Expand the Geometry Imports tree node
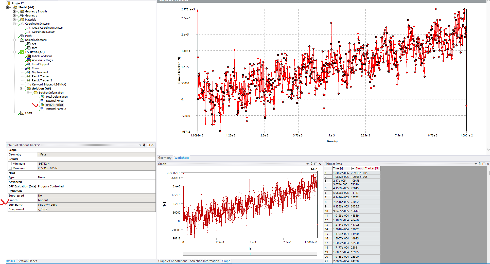This screenshot has width=490, height=264. [14, 11]
